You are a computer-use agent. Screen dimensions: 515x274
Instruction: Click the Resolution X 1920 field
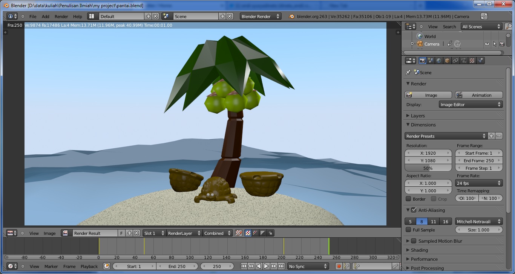tap(428, 153)
